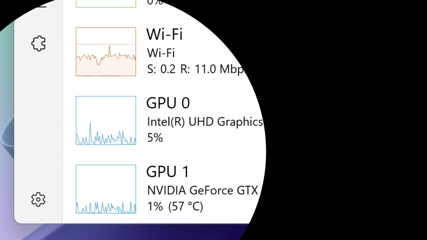Select the Services puzzle-piece icon in the sidebar
This screenshot has height=240, width=427.
(x=38, y=43)
